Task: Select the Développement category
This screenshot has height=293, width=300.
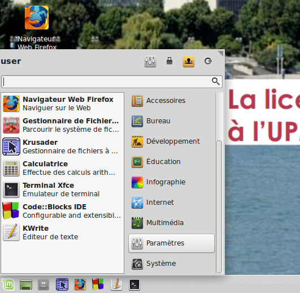Action: 171,141
